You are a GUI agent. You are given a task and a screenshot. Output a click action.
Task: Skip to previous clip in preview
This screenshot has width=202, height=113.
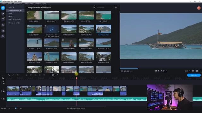point(156,71)
